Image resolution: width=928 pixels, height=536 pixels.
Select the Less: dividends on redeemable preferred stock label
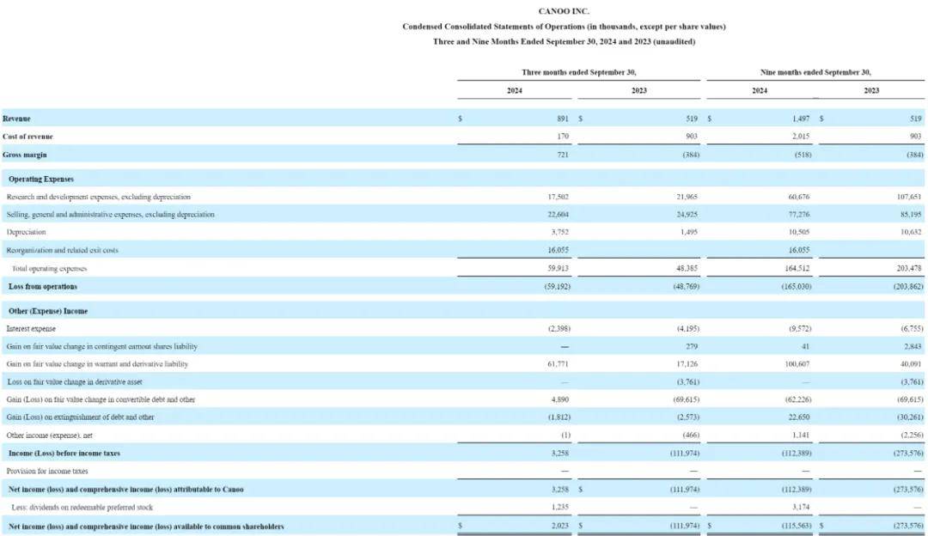(x=79, y=507)
